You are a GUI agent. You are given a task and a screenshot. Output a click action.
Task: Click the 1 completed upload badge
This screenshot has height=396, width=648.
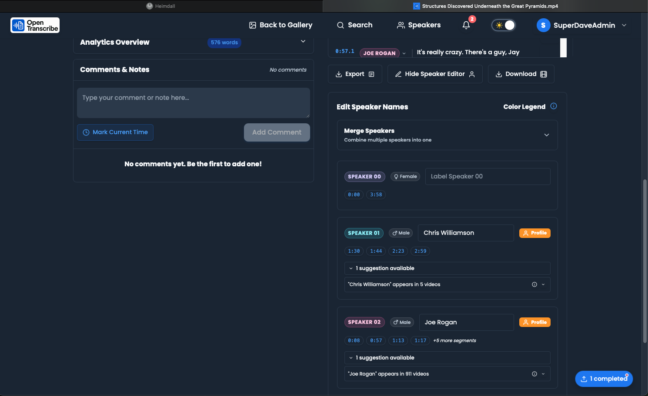pyautogui.click(x=604, y=379)
